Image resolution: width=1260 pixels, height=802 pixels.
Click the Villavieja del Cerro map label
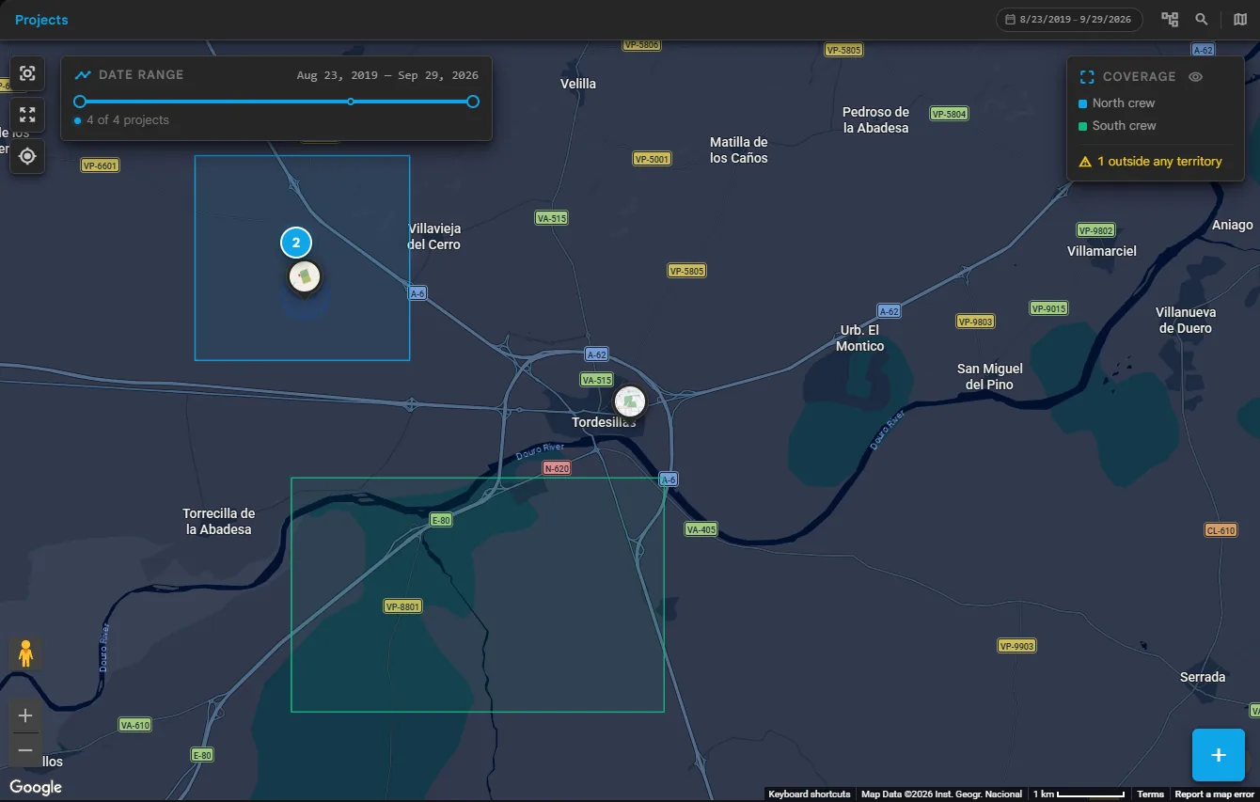point(434,237)
